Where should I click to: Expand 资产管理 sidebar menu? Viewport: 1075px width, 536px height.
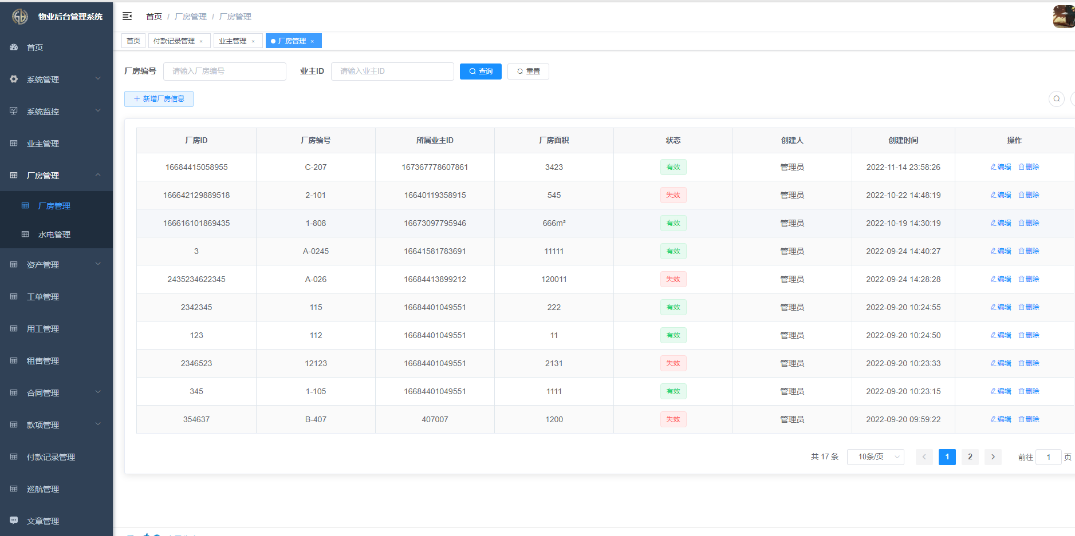(56, 265)
